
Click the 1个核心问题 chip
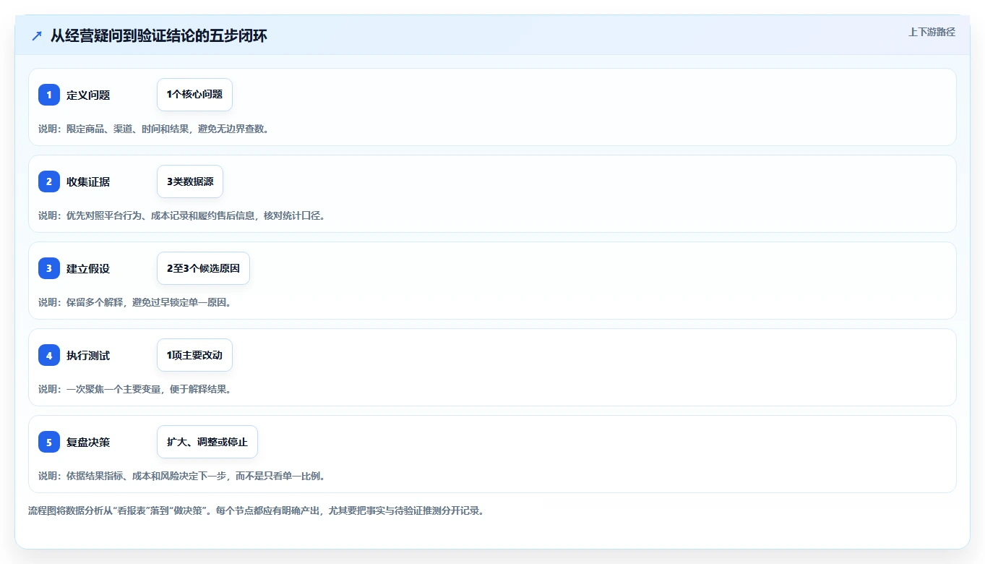point(194,95)
